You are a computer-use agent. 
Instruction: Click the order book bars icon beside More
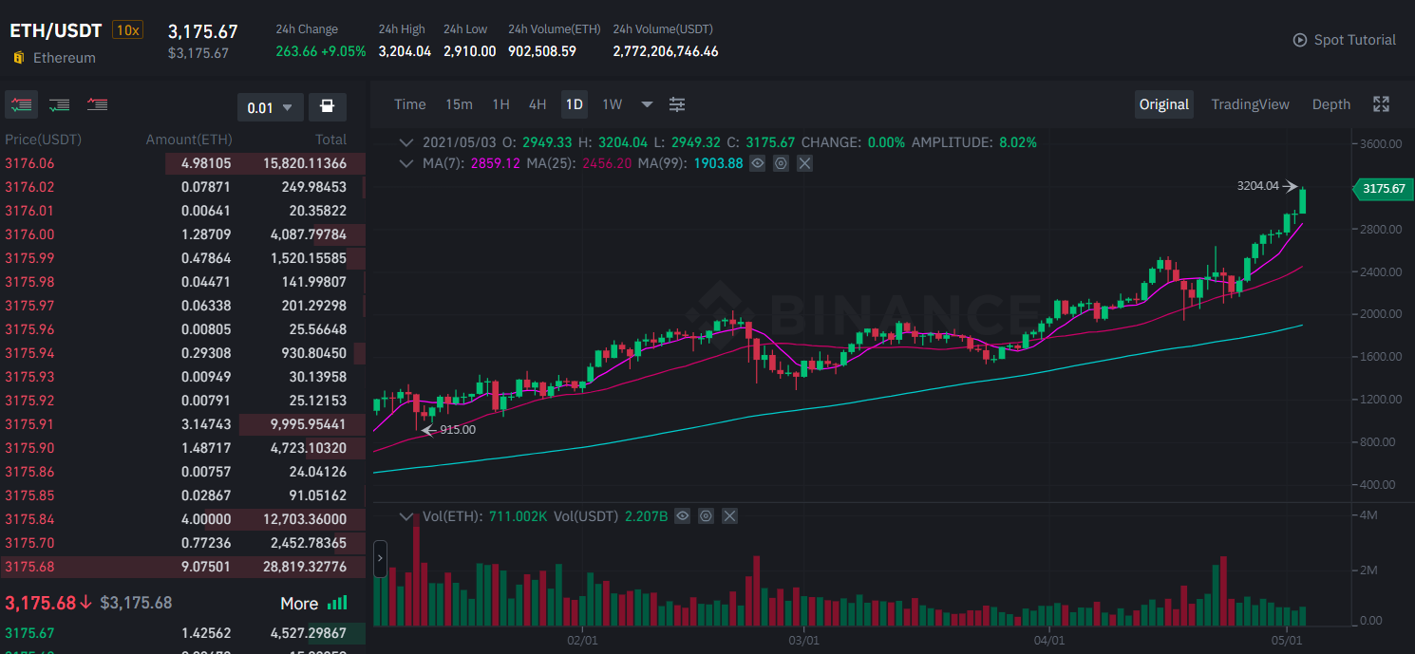tap(337, 603)
